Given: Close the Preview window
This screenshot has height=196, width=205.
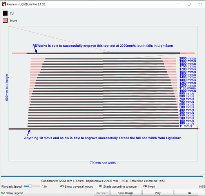Looking at the screenshot, I should click(200, 4).
